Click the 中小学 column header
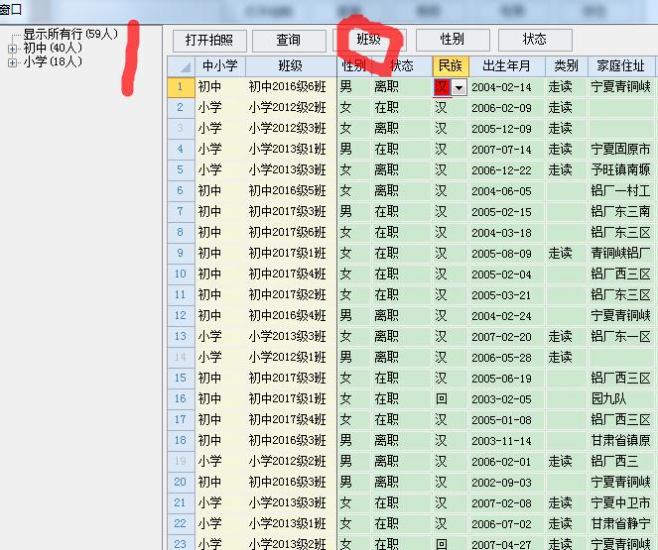Screen dimensions: 658x550 (220, 66)
